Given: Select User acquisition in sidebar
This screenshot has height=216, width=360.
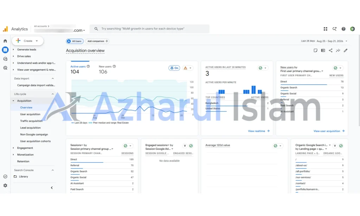Looking at the screenshot, I should 30,114.
